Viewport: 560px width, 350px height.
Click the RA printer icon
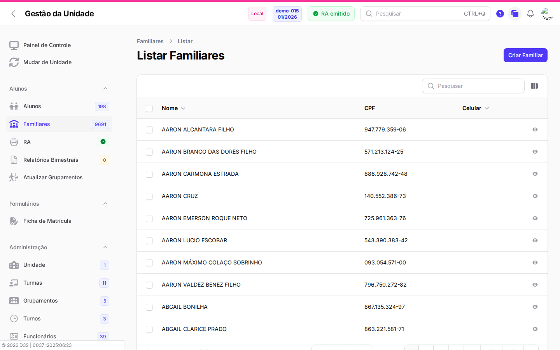point(14,142)
